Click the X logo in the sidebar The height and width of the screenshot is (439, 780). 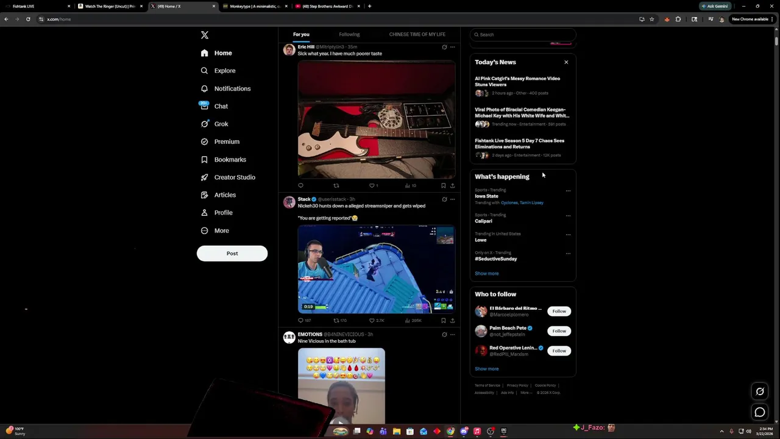tap(205, 35)
